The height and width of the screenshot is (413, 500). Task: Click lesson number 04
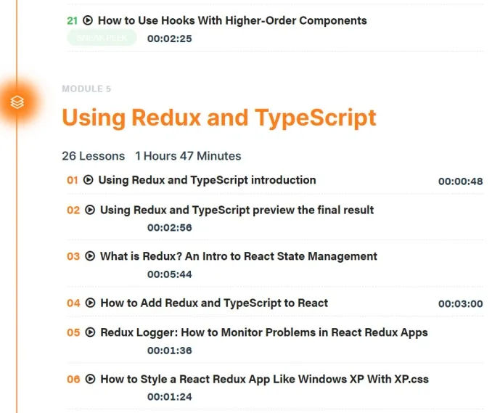point(73,303)
